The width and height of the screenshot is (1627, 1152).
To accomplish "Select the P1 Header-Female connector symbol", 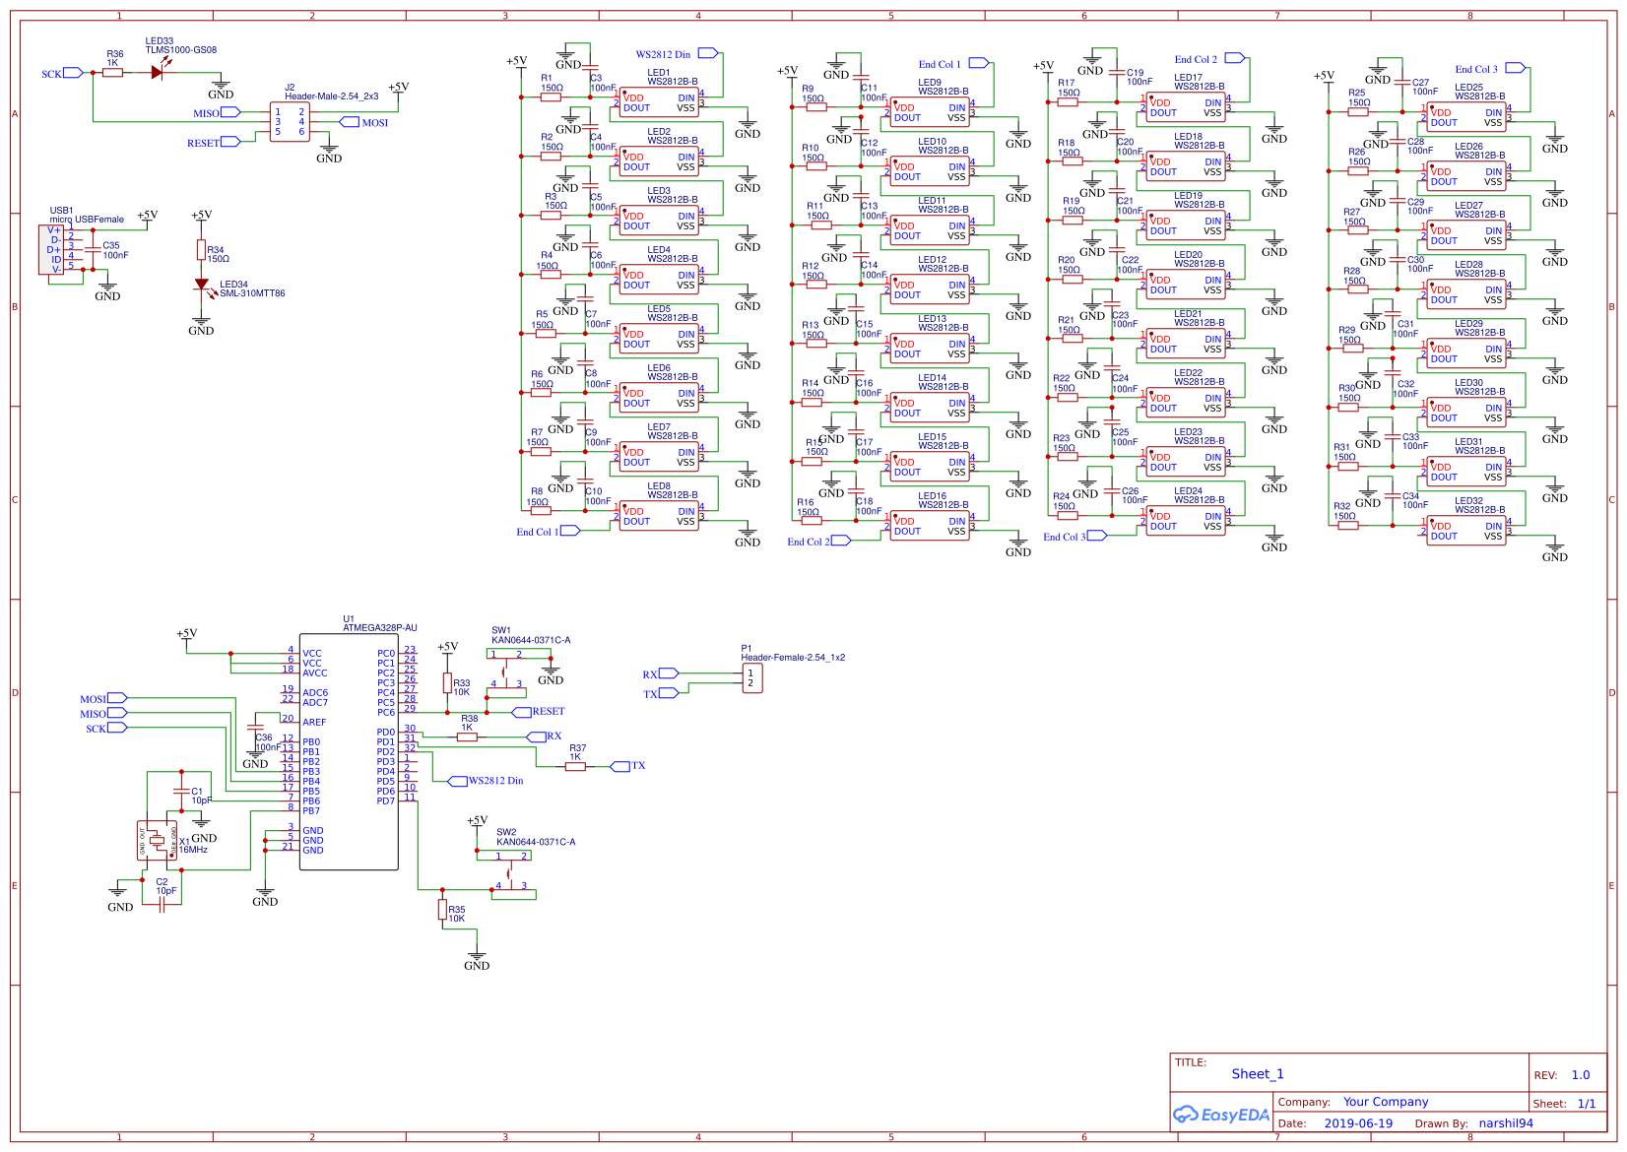I will pyautogui.click(x=751, y=677).
